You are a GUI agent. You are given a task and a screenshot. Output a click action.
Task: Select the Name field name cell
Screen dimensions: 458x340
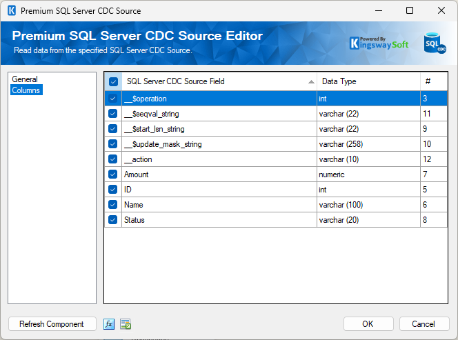219,205
